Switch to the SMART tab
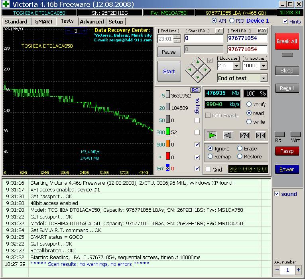Screen dimensions: 305x279 [x=44, y=21]
